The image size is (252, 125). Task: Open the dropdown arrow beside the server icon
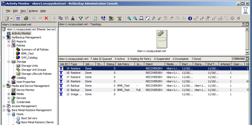coord(11,19)
